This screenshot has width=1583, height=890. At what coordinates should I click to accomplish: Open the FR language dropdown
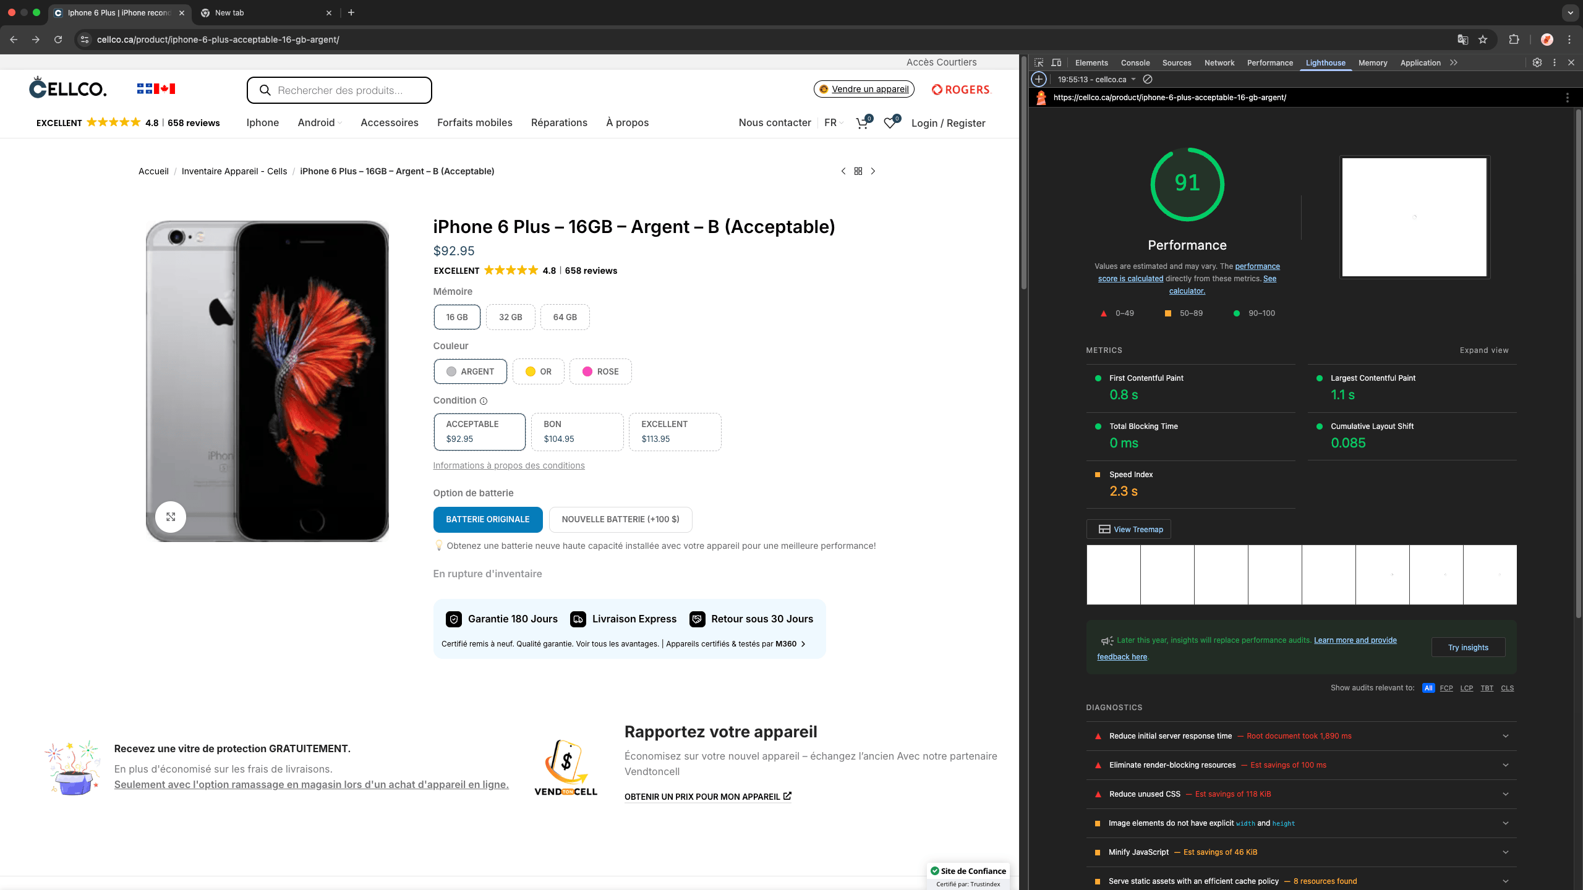coord(834,122)
